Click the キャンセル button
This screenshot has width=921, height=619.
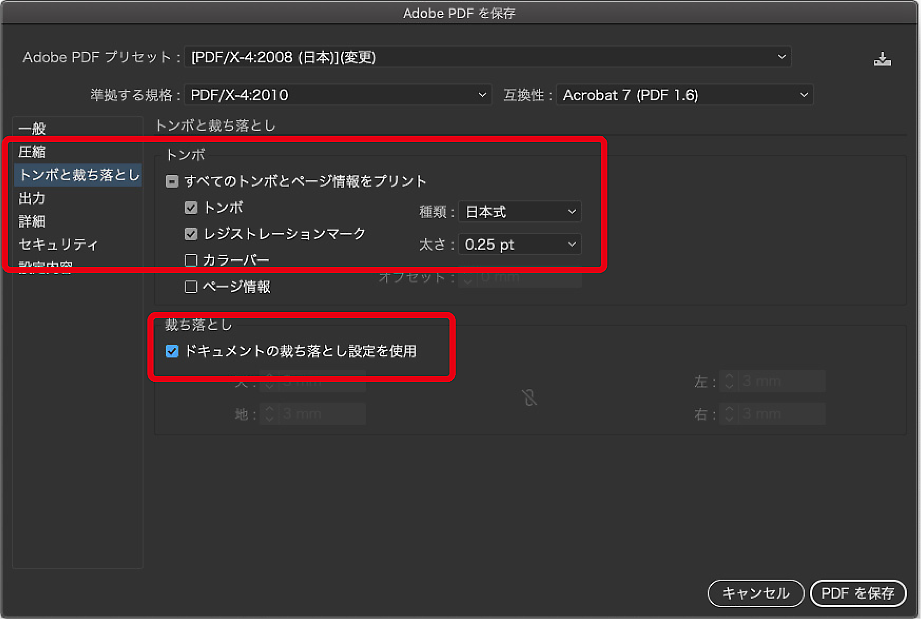point(755,593)
